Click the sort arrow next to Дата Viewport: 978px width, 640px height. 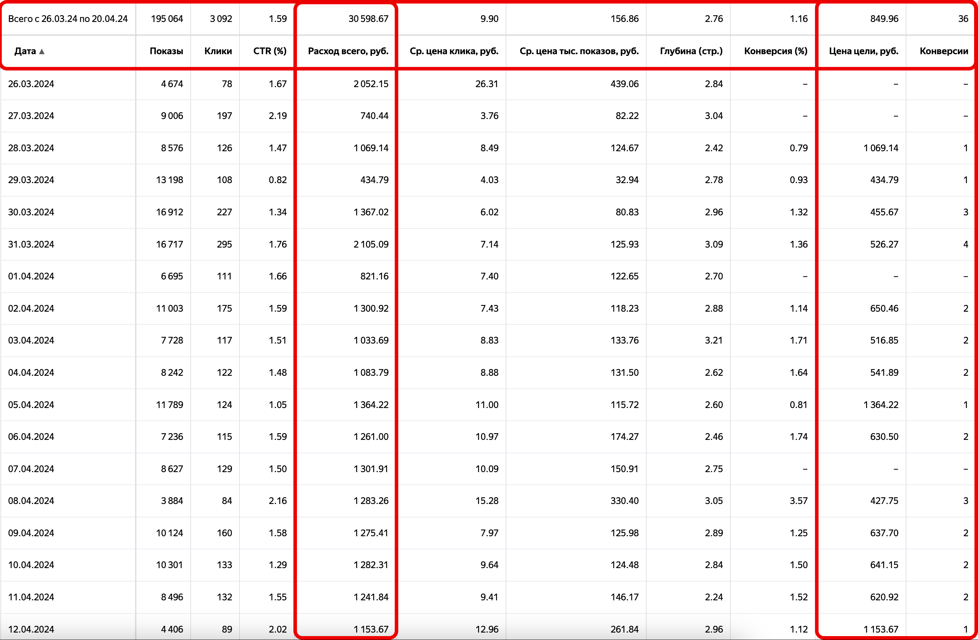tap(41, 51)
